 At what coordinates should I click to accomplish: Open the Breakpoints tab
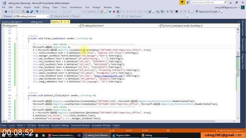(43, 125)
